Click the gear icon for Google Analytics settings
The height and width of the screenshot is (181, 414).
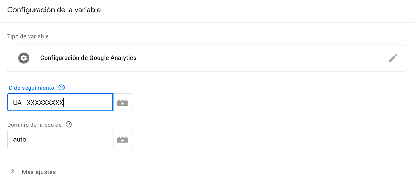pos(24,58)
